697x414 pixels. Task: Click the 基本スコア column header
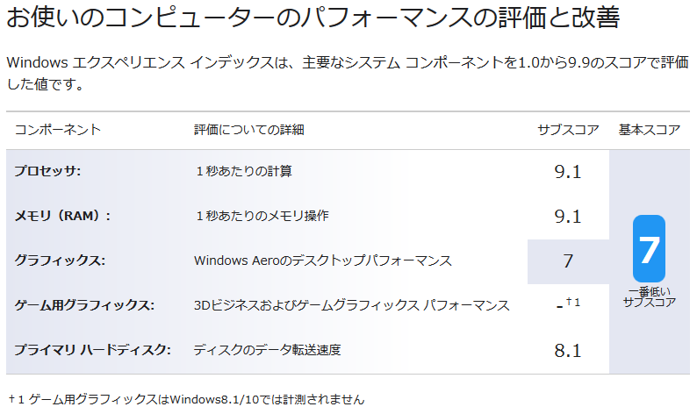[x=650, y=130]
